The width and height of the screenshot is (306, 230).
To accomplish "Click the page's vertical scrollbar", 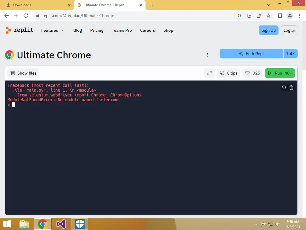I will (x=304, y=46).
